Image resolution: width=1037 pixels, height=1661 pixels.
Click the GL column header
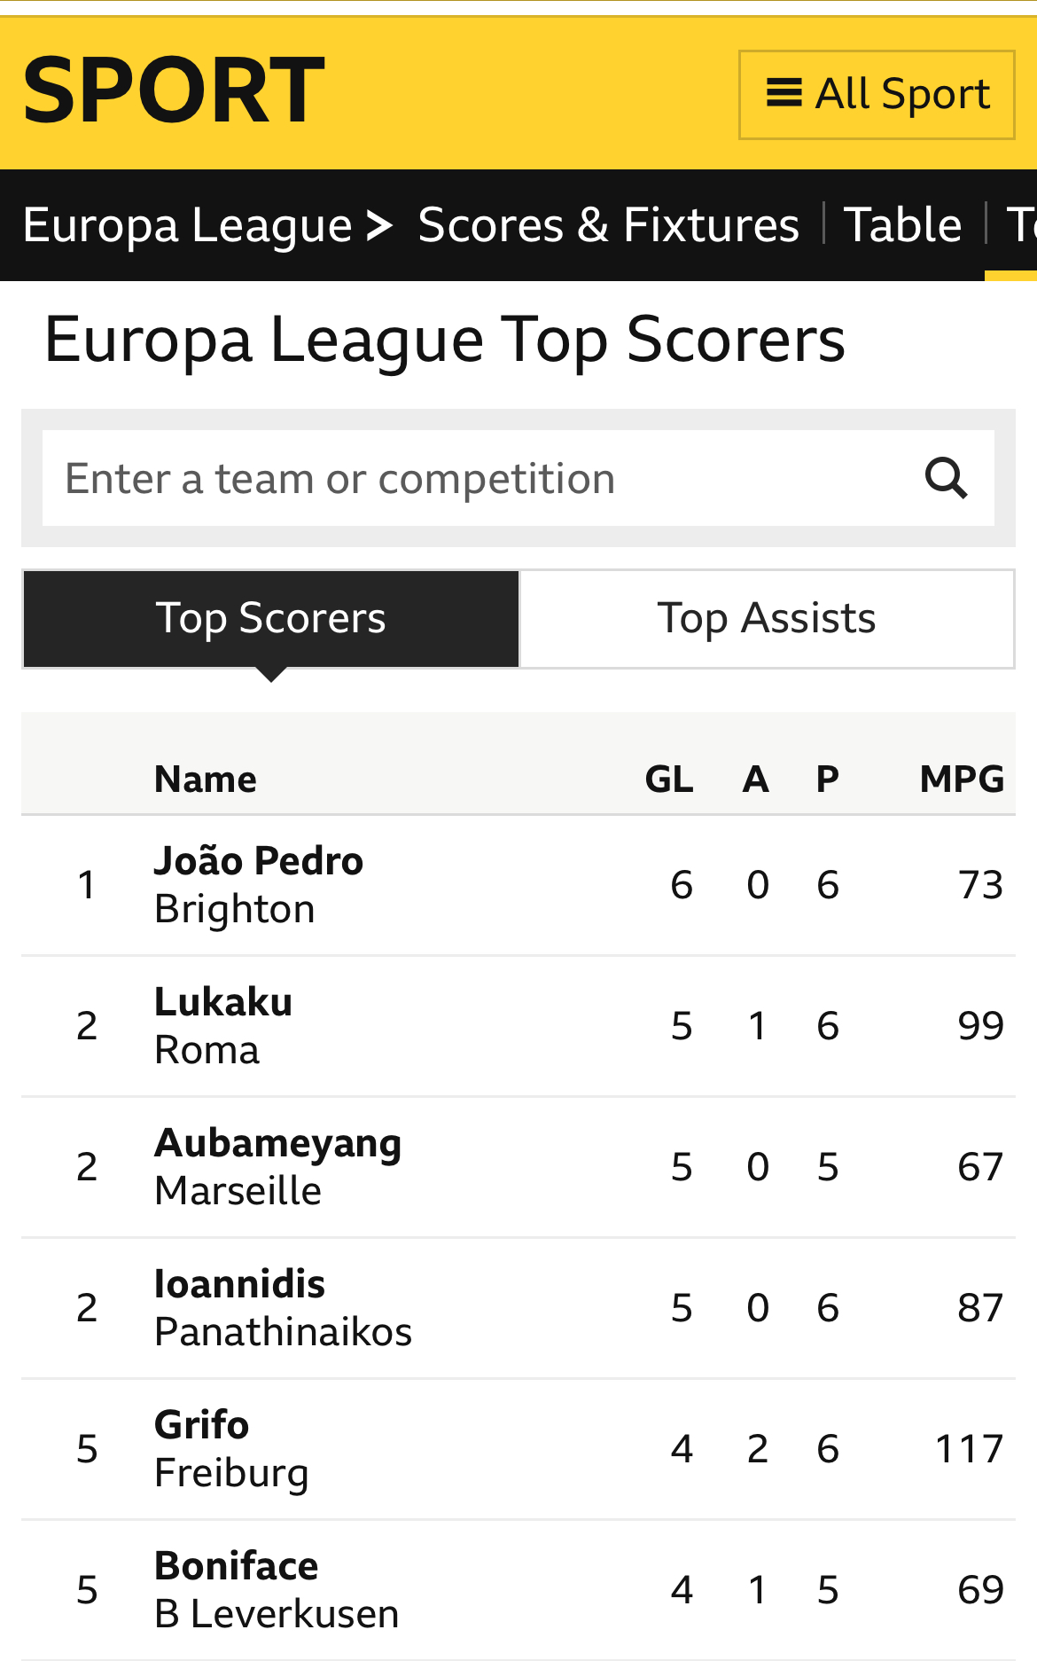coord(669,780)
